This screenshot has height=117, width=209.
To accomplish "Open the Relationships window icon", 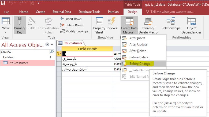I will point(171,21).
